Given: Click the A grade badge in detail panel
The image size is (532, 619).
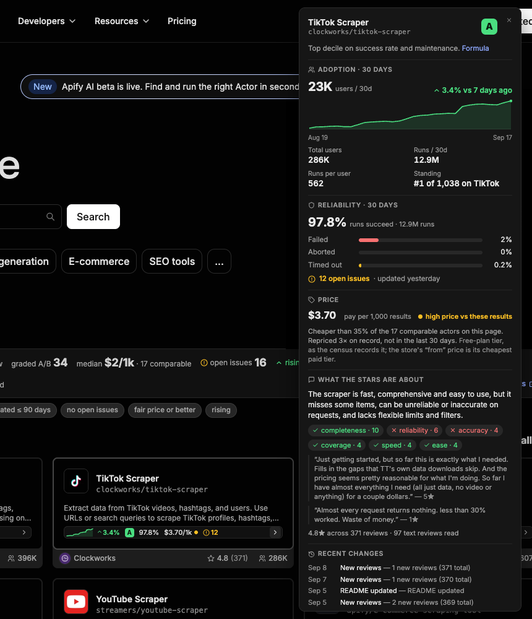Looking at the screenshot, I should [x=489, y=27].
